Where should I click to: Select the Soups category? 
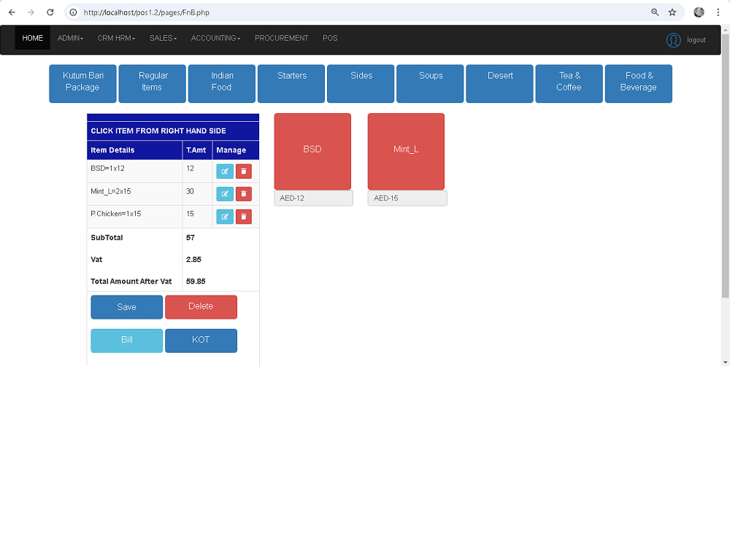430,83
